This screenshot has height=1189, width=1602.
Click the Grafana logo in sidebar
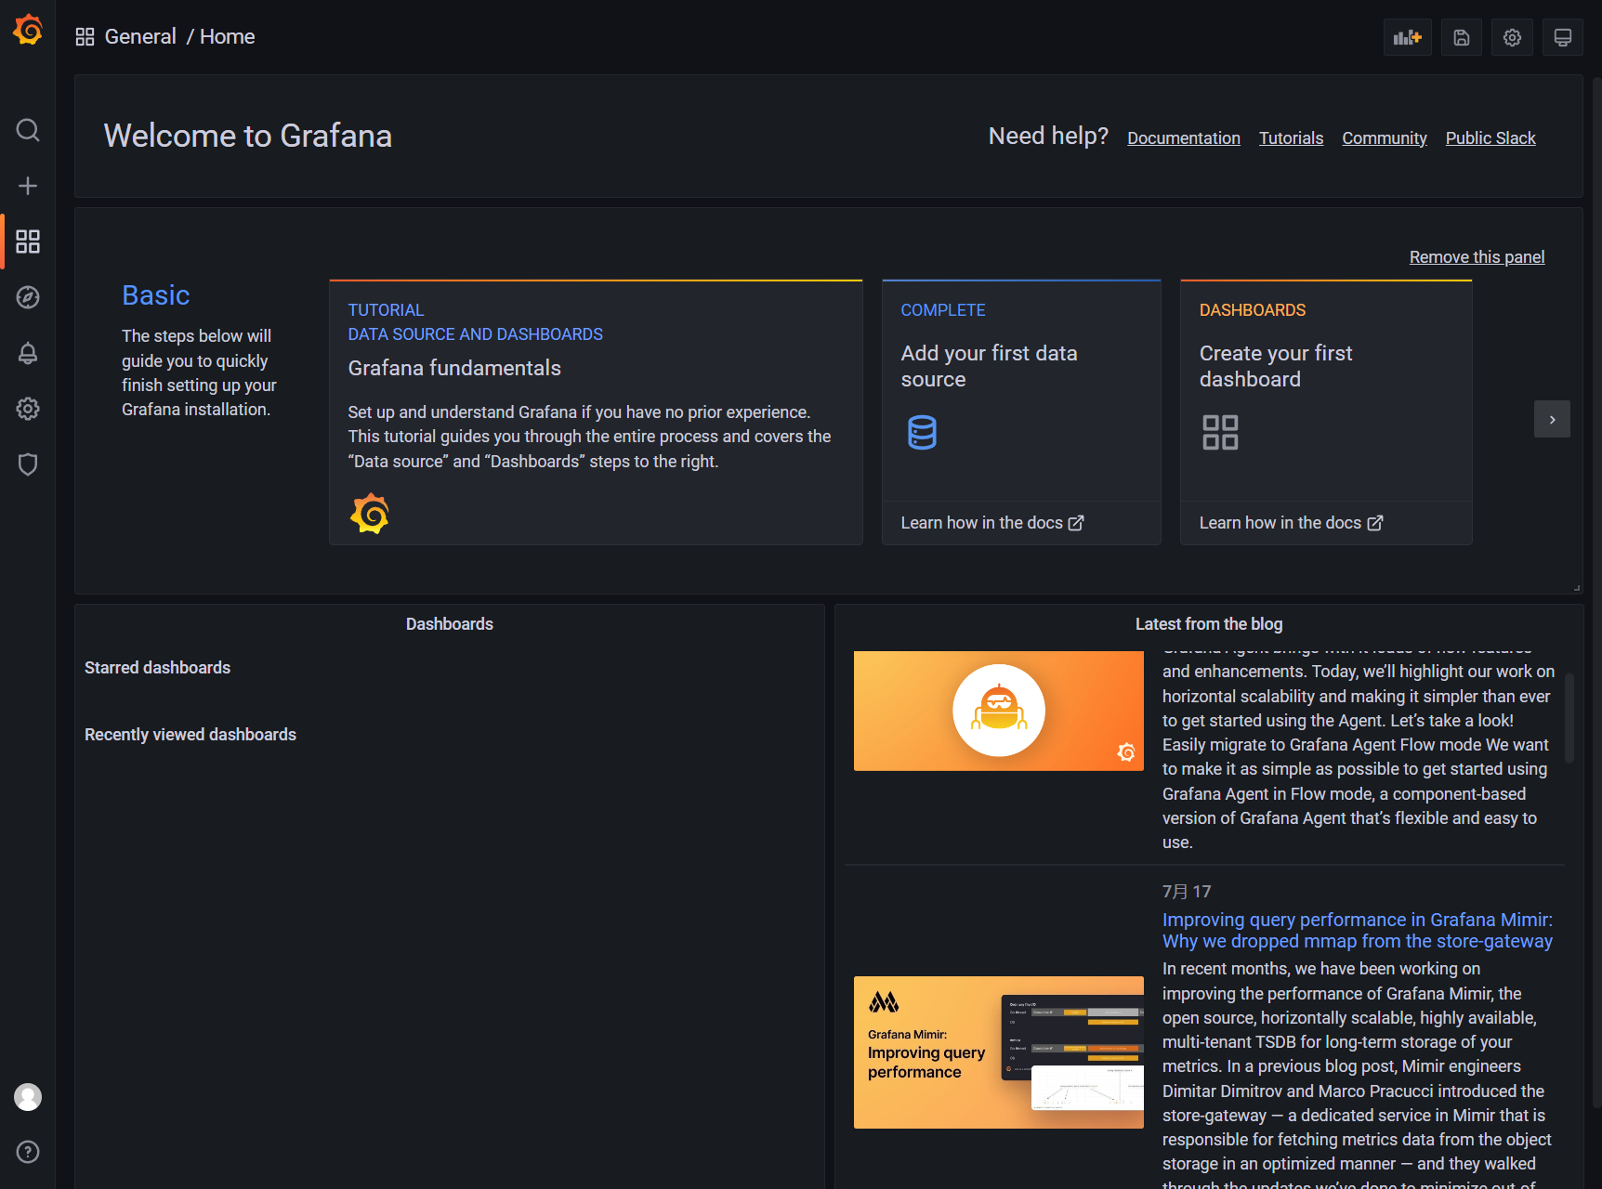(28, 30)
